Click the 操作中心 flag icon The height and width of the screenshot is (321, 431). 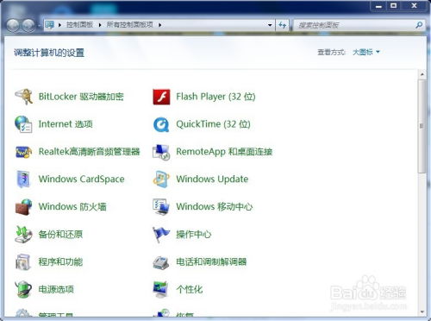click(x=161, y=235)
